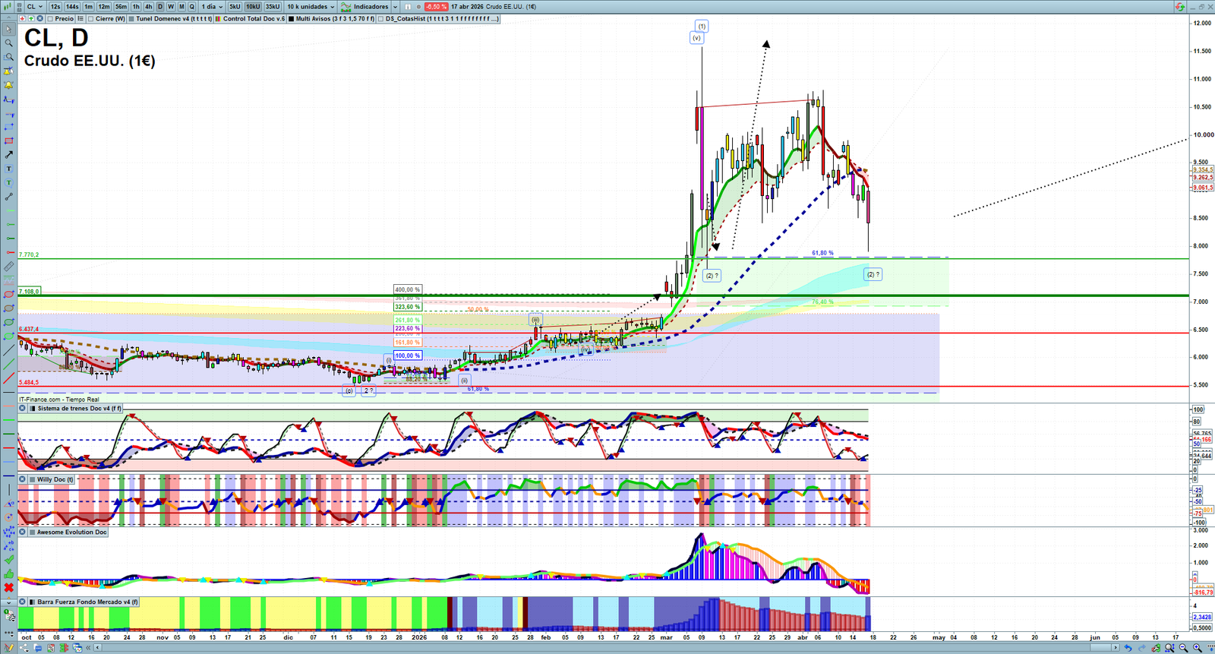
Task: Select the 12s timeframe tab
Action: 55,7
